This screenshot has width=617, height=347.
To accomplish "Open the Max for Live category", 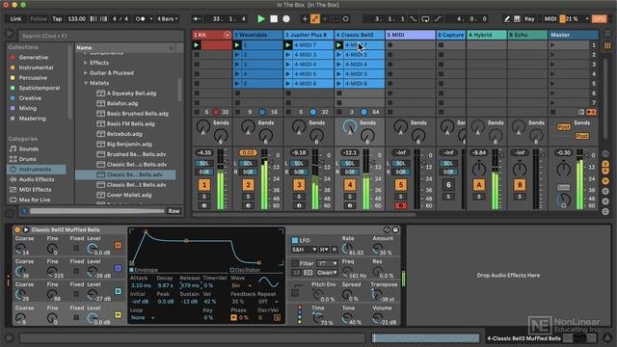I will (35, 200).
